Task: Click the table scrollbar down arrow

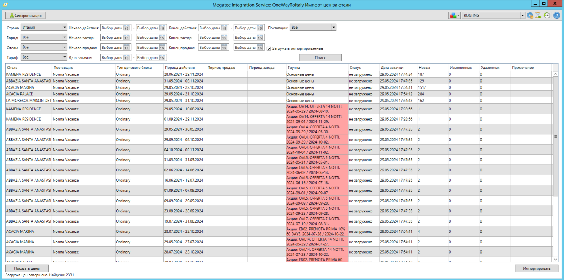Action: [556, 260]
